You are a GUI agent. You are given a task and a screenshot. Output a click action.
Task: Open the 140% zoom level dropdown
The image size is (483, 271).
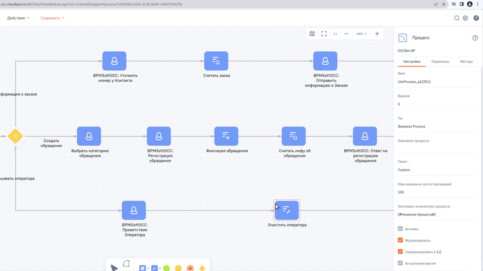361,34
